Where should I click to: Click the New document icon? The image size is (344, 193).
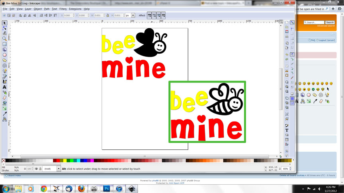[x=287, y=22]
